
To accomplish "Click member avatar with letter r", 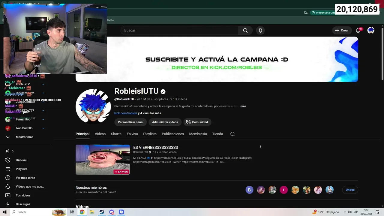I will point(284,190).
